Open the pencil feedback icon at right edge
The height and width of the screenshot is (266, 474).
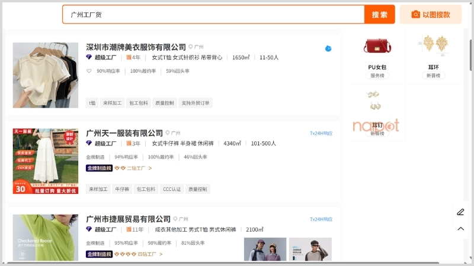[x=460, y=212]
